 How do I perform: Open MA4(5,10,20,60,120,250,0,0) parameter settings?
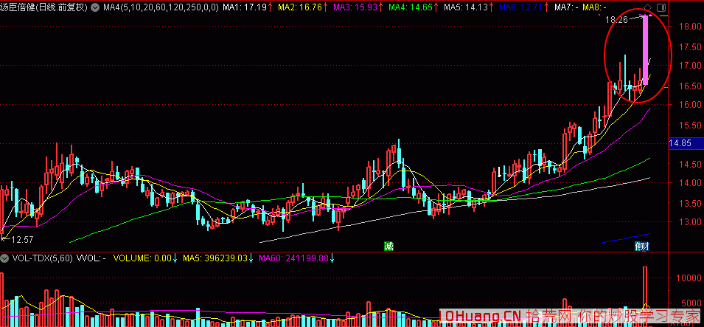pos(159,7)
